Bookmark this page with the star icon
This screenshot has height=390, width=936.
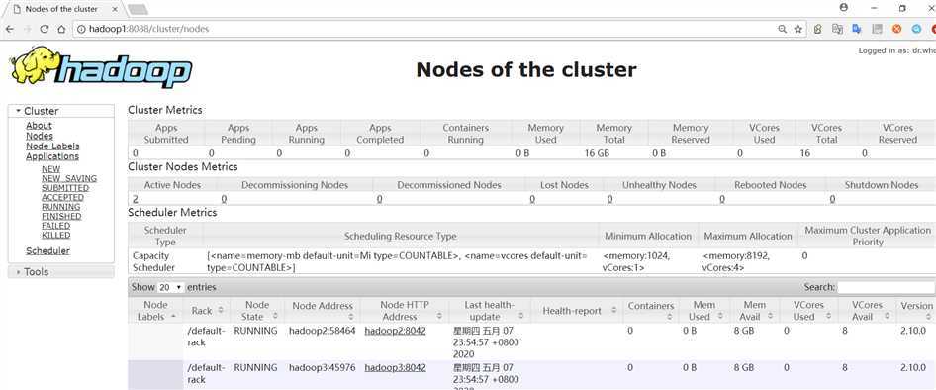tap(798, 29)
